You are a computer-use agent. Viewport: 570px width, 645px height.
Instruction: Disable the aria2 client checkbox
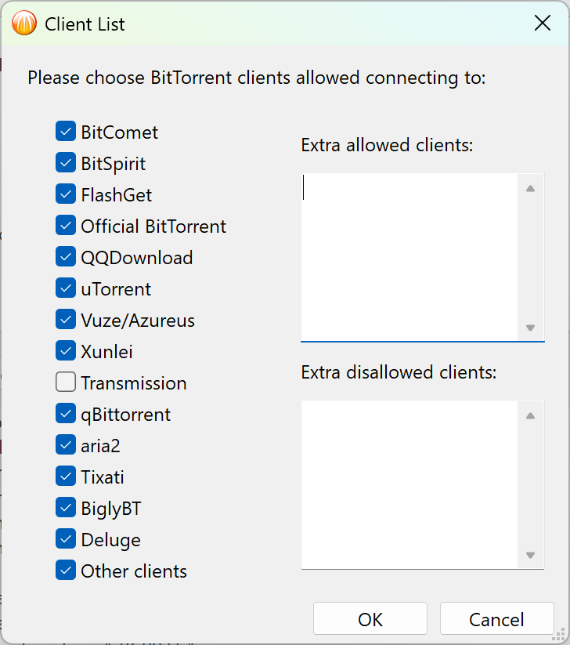[x=66, y=445]
